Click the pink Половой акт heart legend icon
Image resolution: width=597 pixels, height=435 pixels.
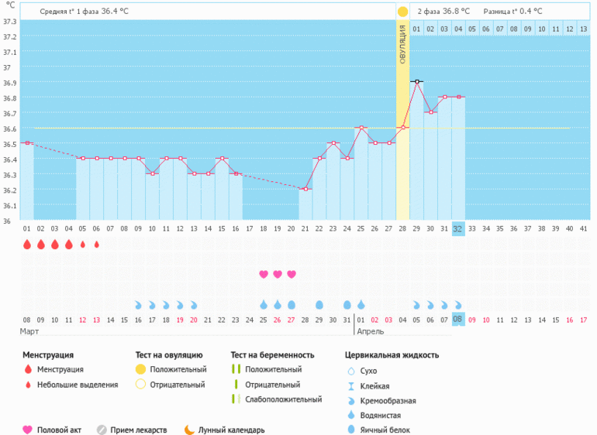click(29, 430)
